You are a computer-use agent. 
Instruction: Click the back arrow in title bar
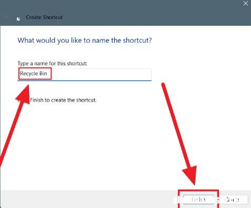pos(6,17)
